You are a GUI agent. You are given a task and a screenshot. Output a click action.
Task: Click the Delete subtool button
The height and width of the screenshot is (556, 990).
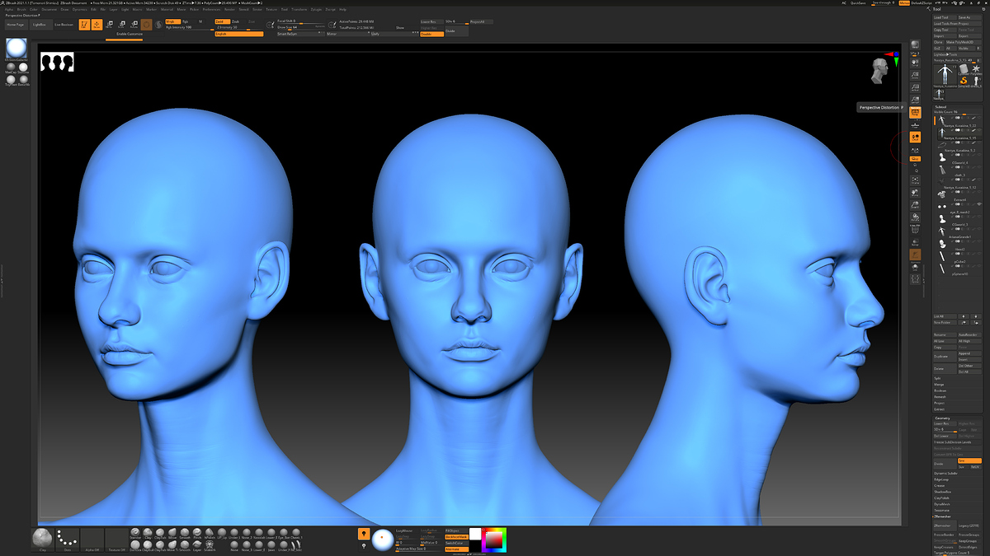pyautogui.click(x=945, y=368)
